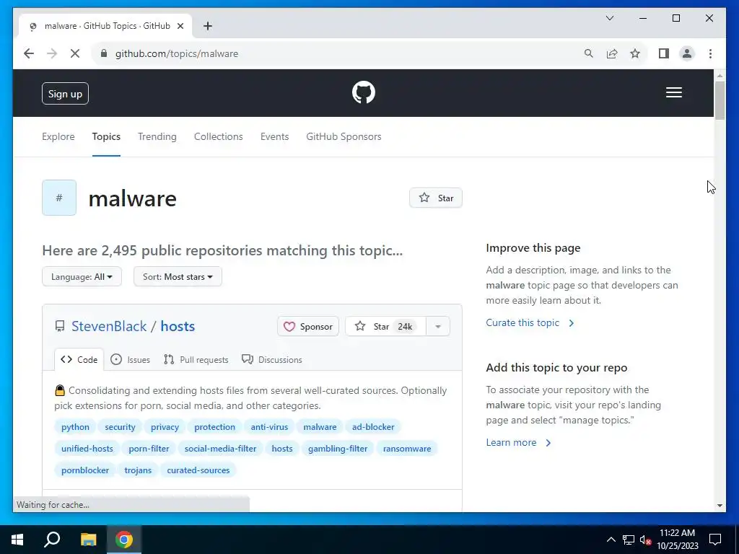Click the Chrome icon in the taskbar
739x554 pixels.
coord(124,540)
